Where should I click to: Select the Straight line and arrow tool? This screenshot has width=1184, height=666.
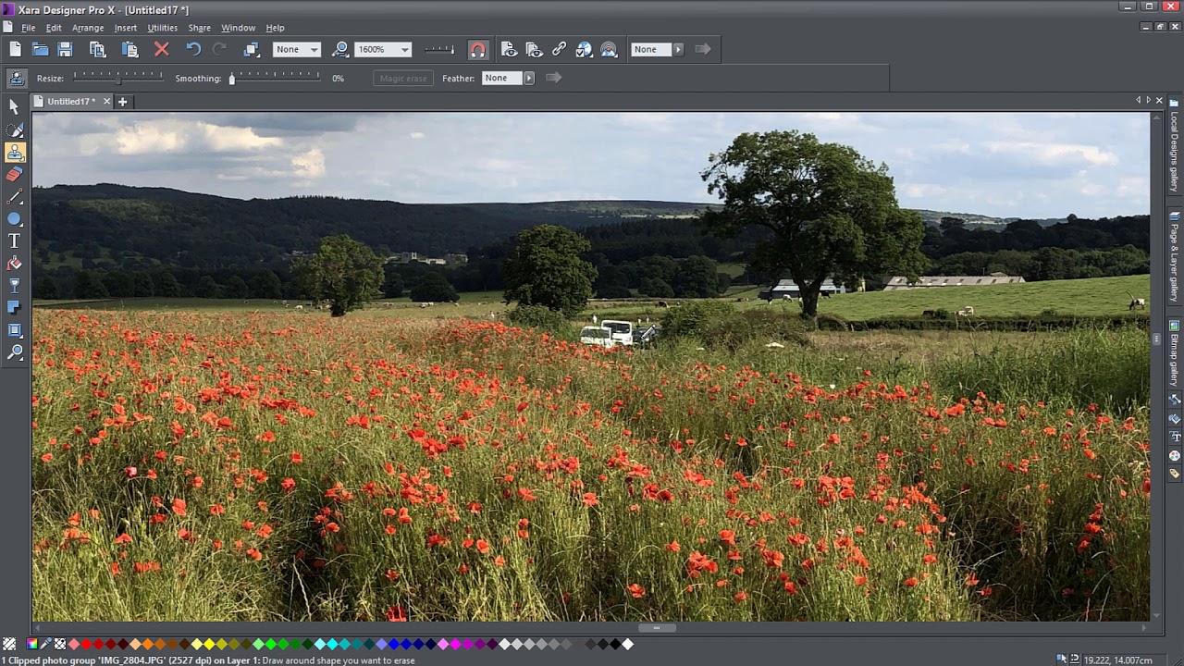(14, 197)
